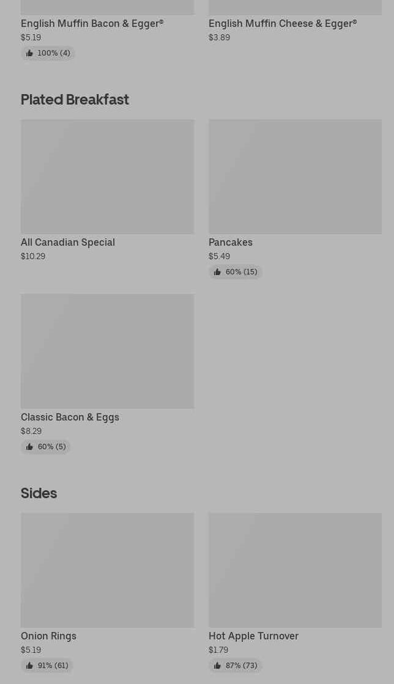Select the Classic Bacon & Eggs image
Viewport: 394px width, 684px height.
click(107, 351)
